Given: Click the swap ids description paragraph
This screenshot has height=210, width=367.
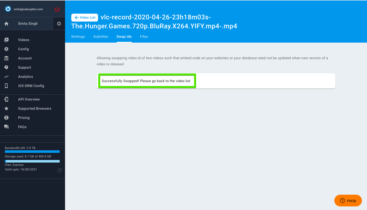Looking at the screenshot, I should (x=212, y=61).
